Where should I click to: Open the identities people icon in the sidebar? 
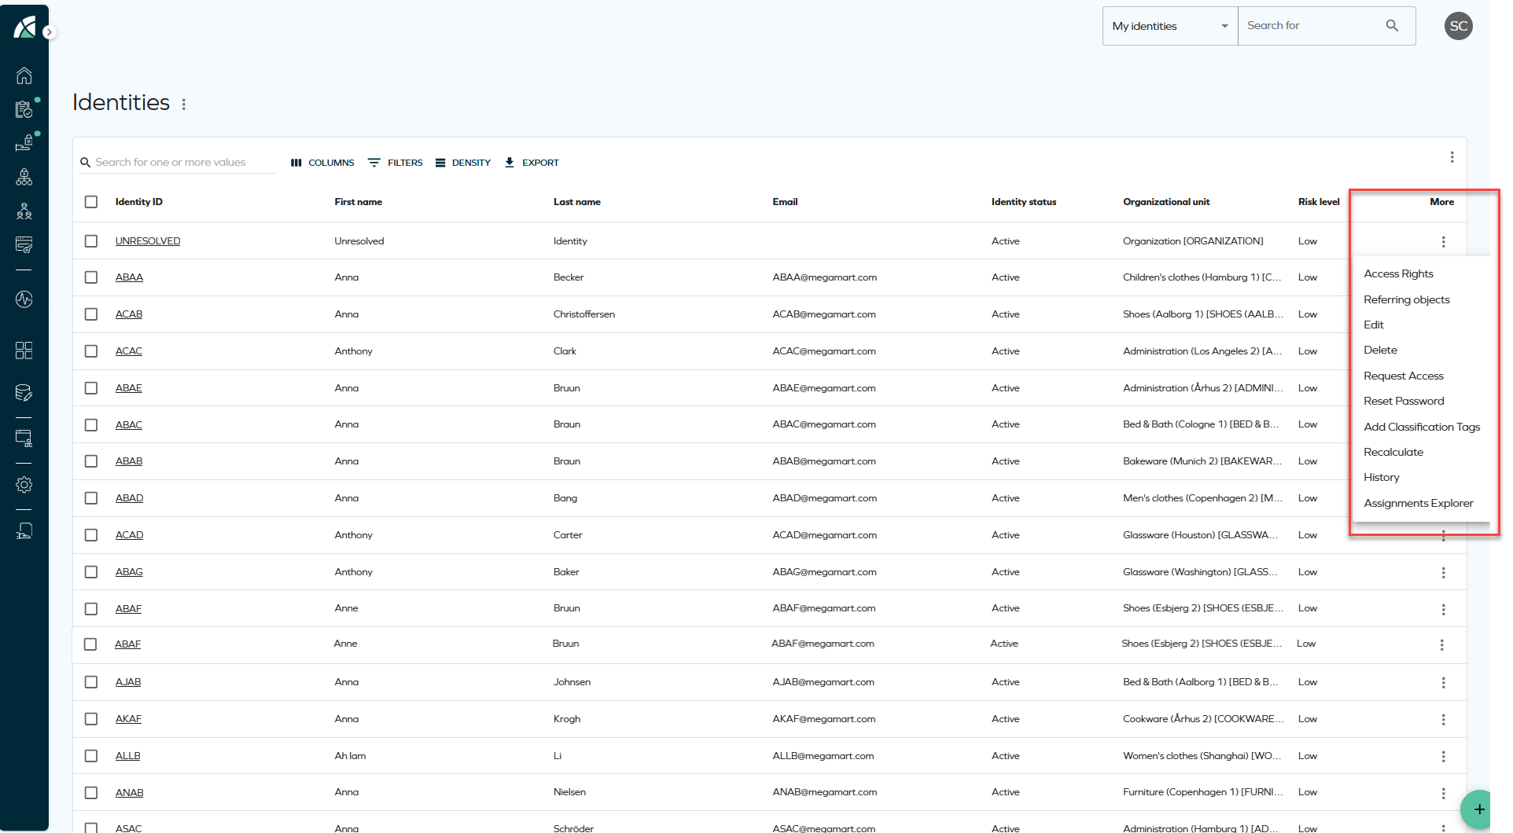[24, 211]
